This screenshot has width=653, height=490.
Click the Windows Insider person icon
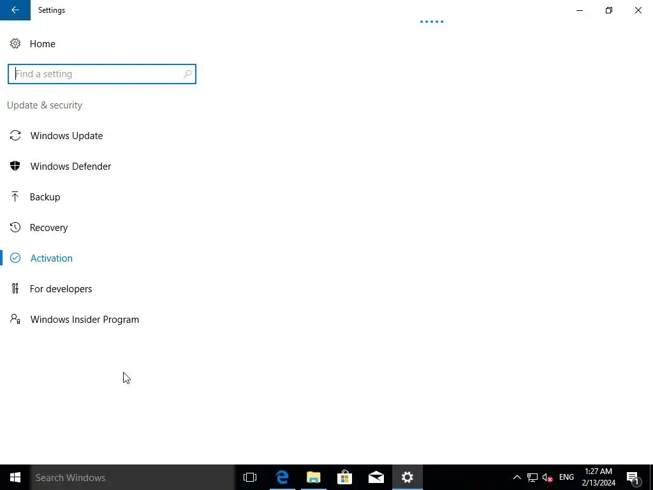tap(15, 319)
